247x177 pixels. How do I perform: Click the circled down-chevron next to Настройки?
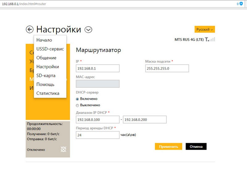(89, 30)
